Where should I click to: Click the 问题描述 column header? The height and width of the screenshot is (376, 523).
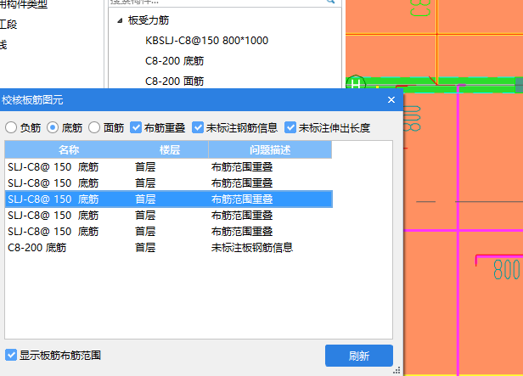[270, 149]
